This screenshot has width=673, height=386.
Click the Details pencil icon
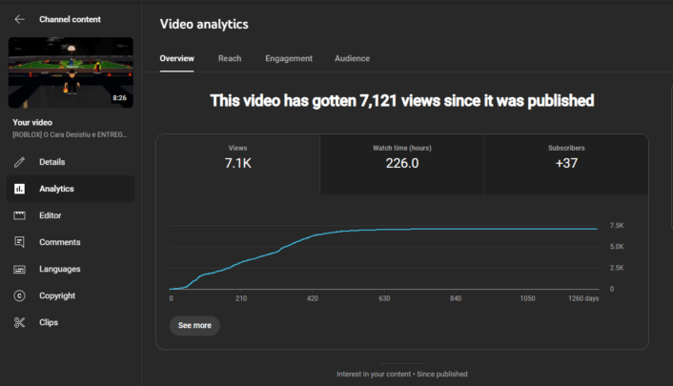coord(20,162)
